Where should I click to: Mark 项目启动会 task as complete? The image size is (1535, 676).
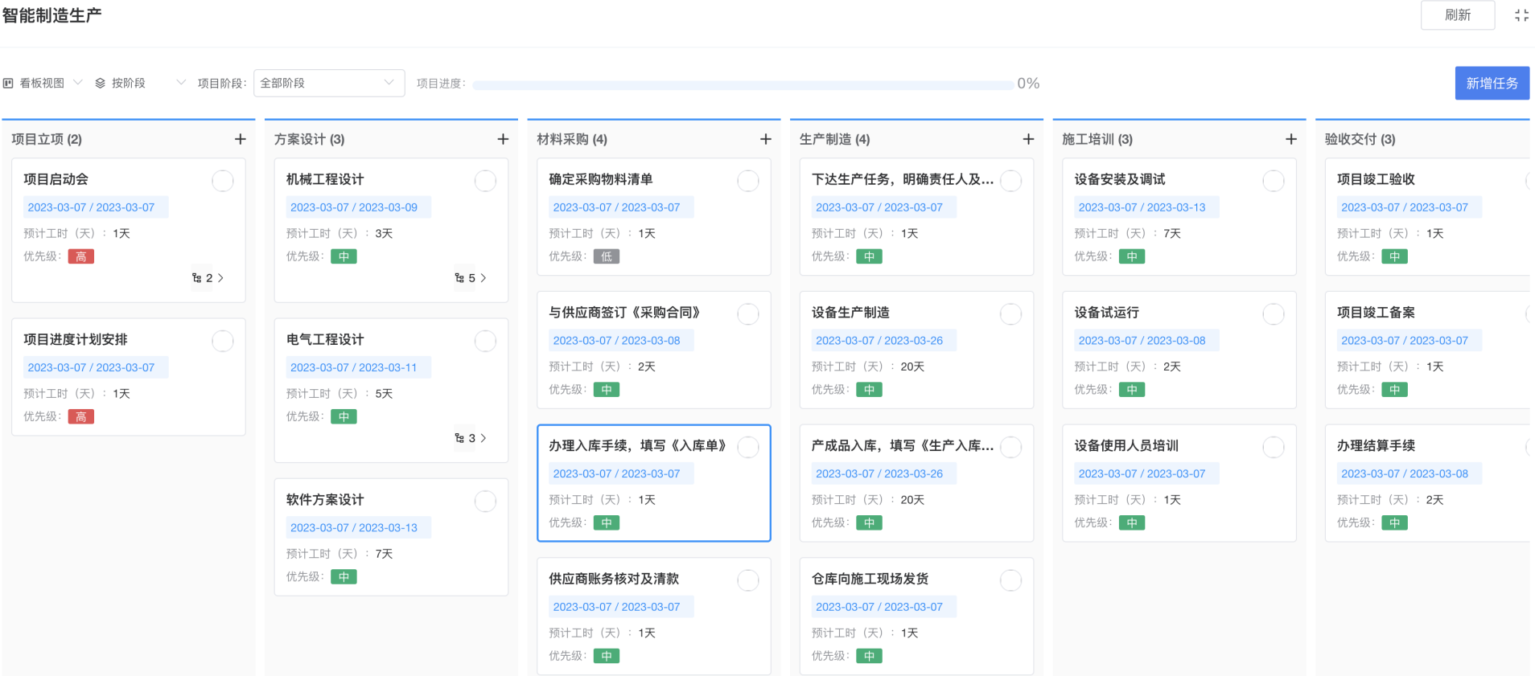pos(223,181)
